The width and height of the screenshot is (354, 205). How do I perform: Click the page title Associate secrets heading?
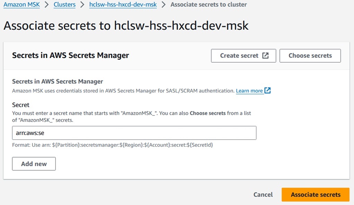(126, 26)
